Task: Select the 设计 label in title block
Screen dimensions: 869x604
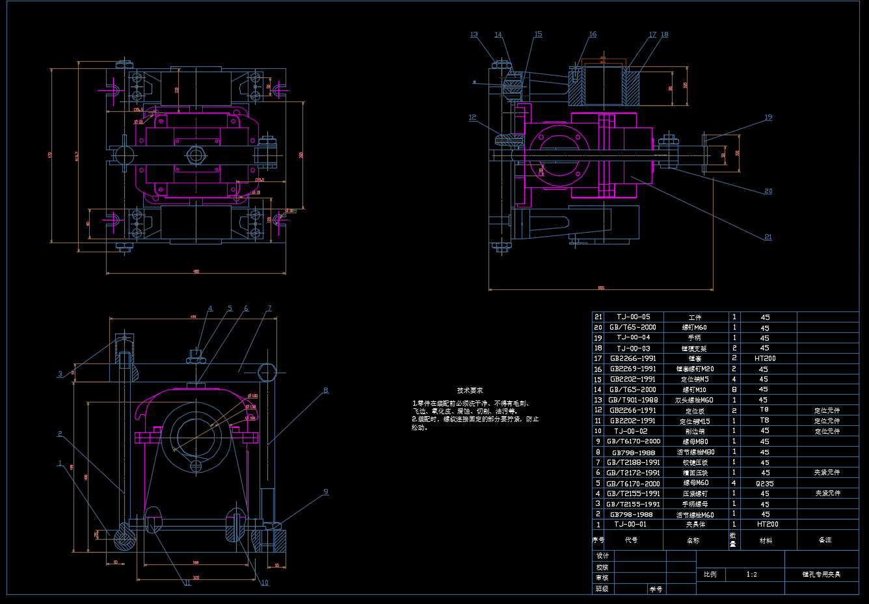Action: pos(603,556)
